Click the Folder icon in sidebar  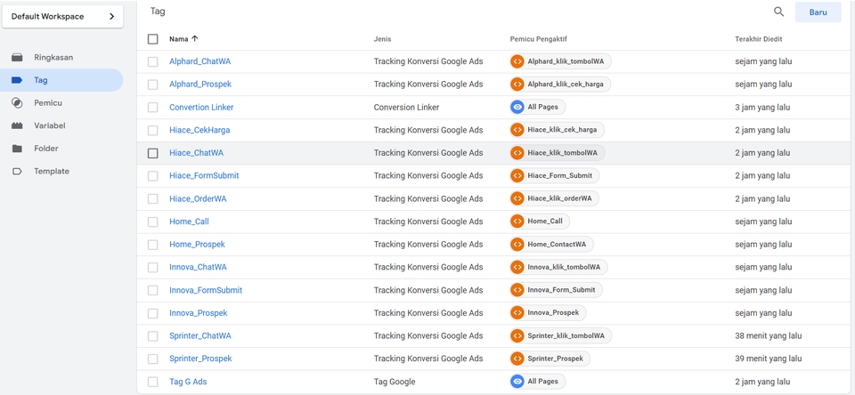17,149
